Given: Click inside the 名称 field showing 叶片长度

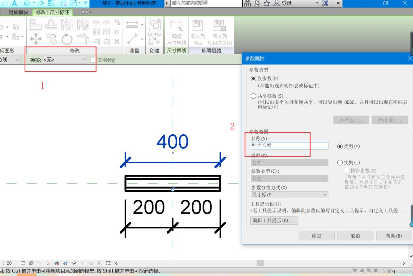Looking at the screenshot, I should pos(289,146).
